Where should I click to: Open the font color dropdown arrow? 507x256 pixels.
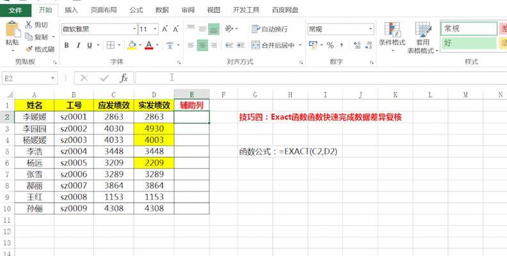(x=157, y=45)
